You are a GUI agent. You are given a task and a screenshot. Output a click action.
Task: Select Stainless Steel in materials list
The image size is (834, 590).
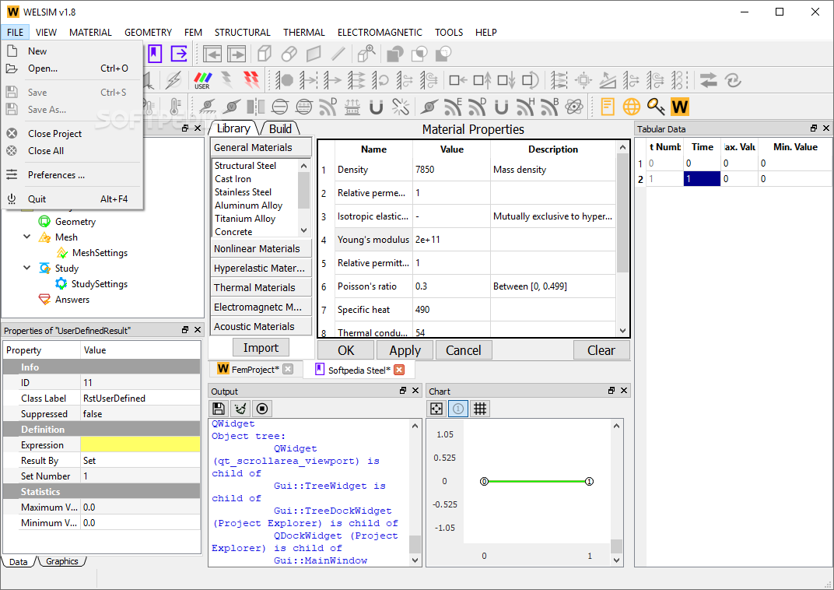click(243, 192)
